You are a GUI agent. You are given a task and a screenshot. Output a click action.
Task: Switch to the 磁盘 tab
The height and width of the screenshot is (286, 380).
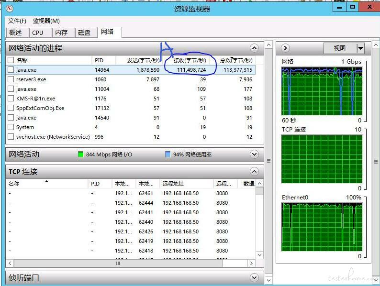[86, 33]
